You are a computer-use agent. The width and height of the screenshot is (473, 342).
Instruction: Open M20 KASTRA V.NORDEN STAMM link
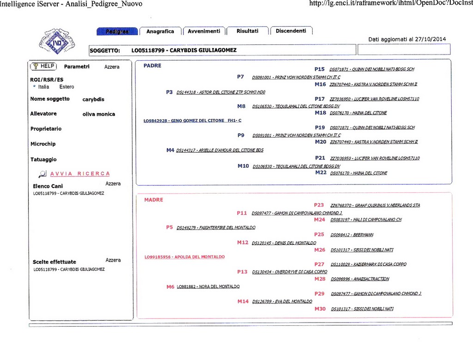click(x=374, y=142)
